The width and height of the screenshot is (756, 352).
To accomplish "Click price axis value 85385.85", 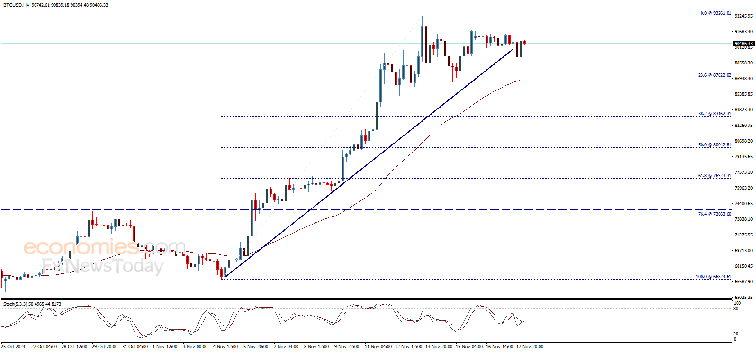I will tap(744, 94).
